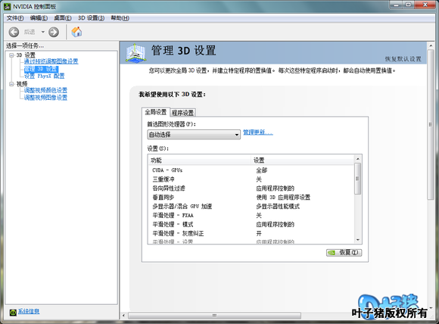The image size is (439, 324).
Task: Click the system information icon
Action: pos(13,312)
